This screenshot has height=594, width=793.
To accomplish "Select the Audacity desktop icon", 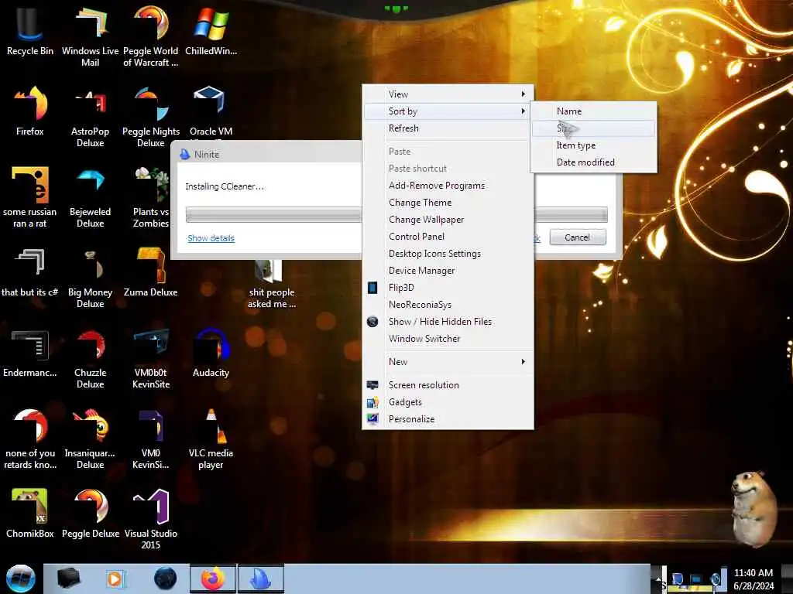I will (x=211, y=353).
